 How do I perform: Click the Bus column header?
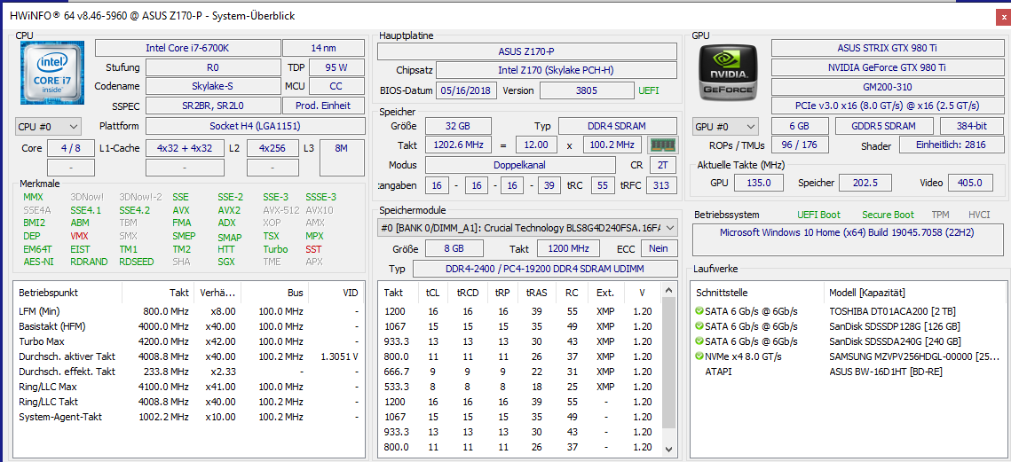[274, 293]
